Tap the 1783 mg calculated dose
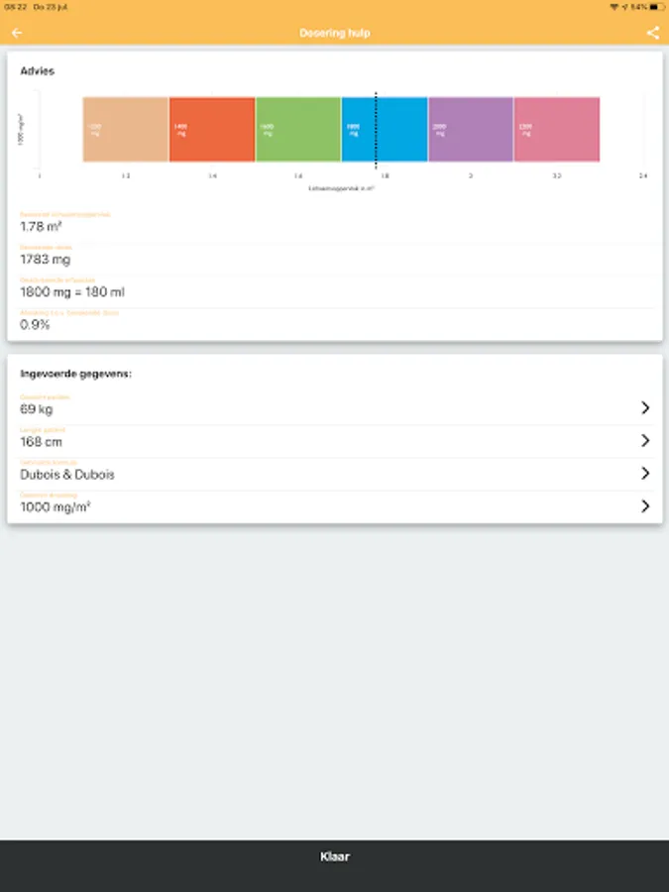669x892 pixels. (x=46, y=260)
